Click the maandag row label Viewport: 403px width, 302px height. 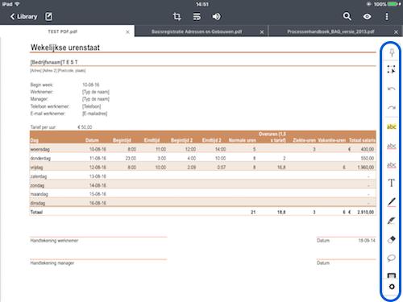pyautogui.click(x=39, y=194)
